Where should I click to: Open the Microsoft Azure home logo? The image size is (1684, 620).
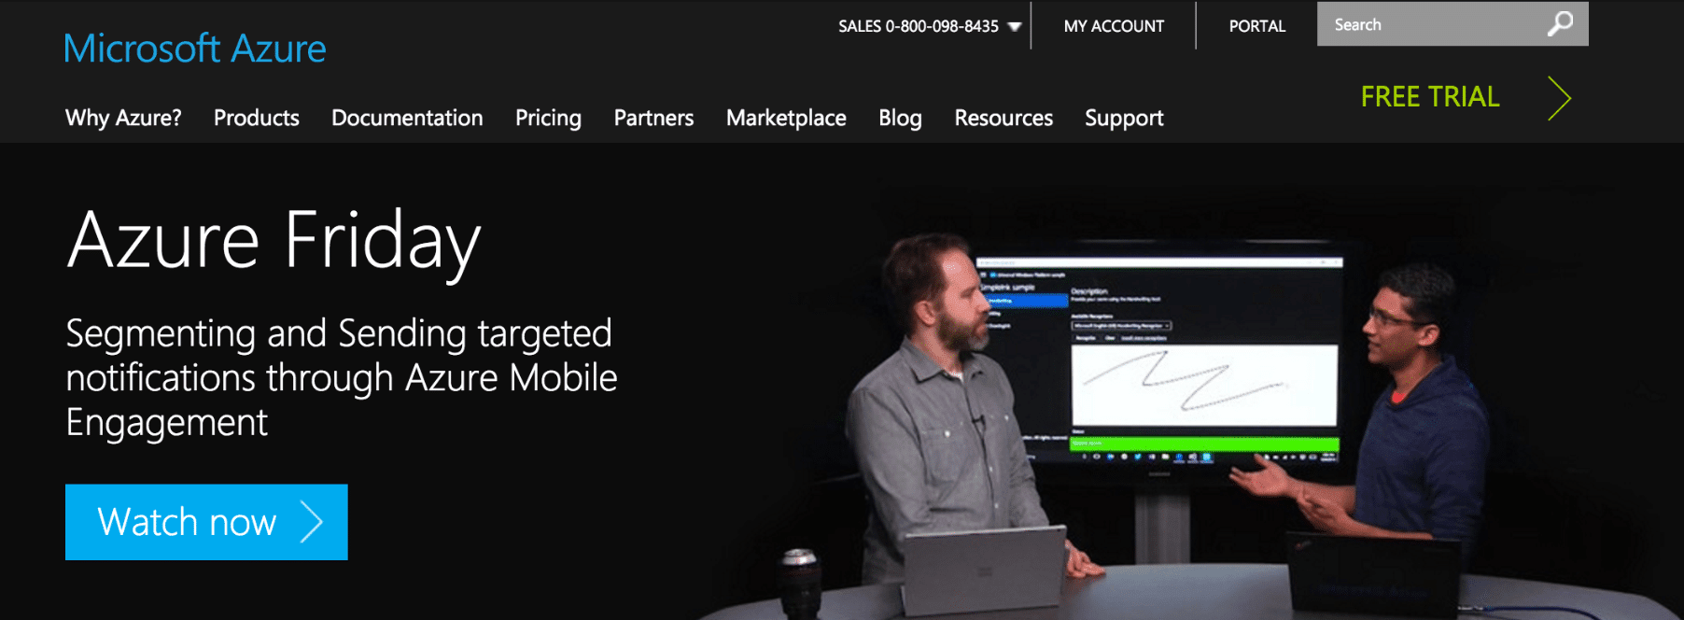pos(195,49)
